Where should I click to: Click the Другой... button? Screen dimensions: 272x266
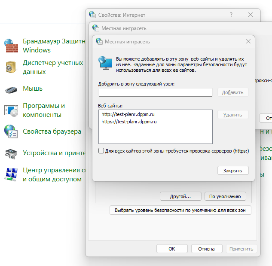[180, 196]
